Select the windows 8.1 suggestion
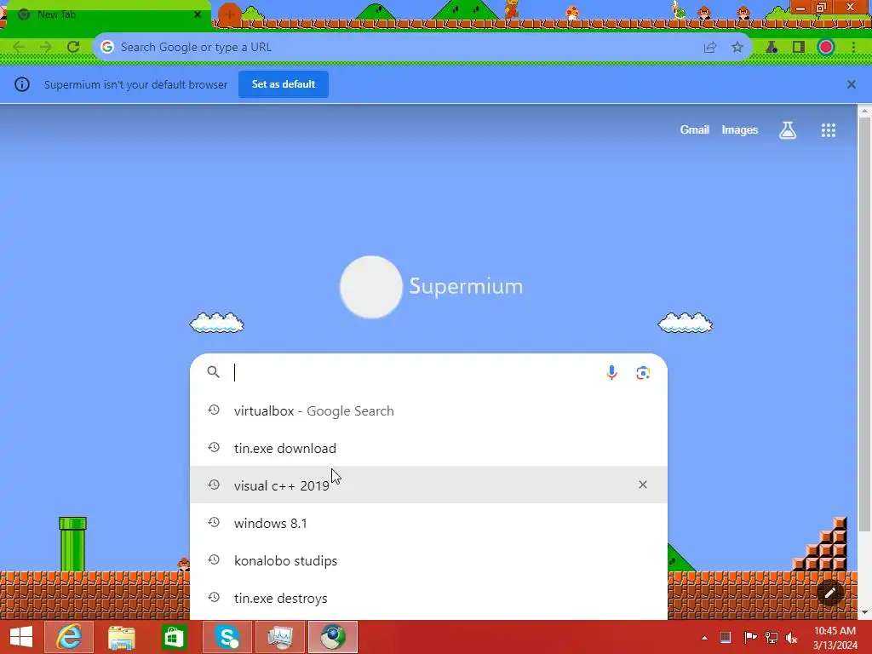Image resolution: width=872 pixels, height=654 pixels. [428, 524]
